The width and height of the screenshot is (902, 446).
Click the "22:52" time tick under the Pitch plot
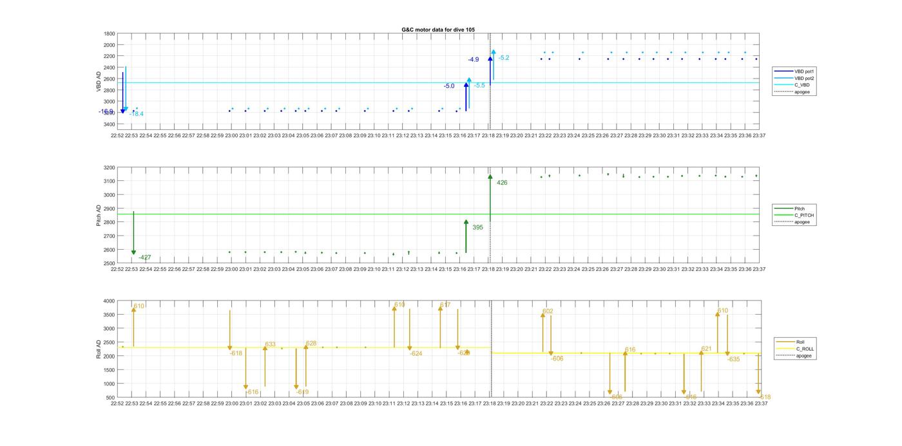[117, 270]
